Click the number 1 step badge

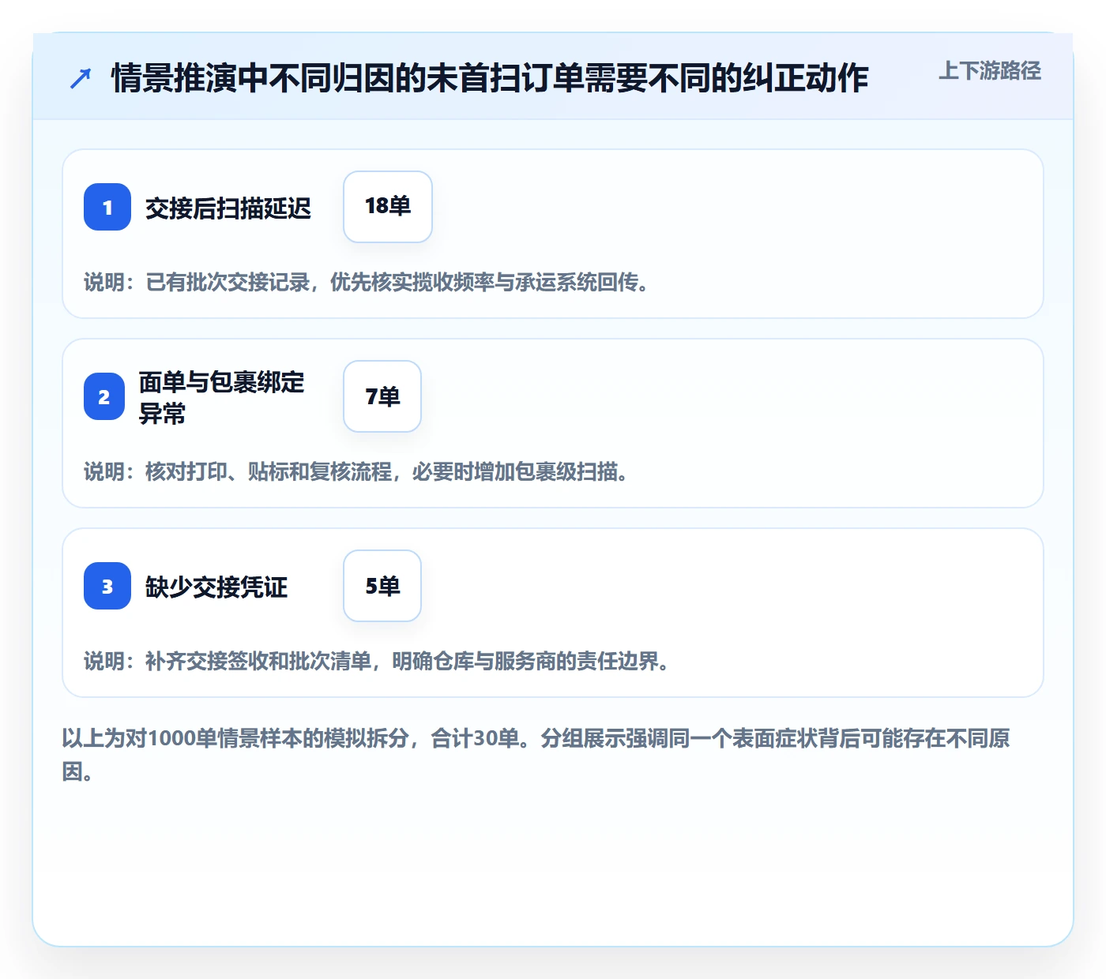tap(107, 207)
